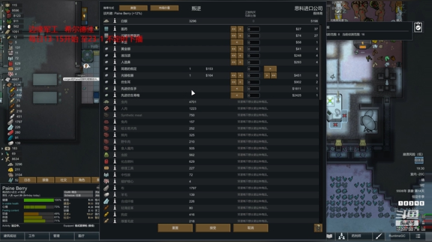Click the 接受 accept trade button
Image resolution: width=432 pixels, height=242 pixels.
(212, 228)
